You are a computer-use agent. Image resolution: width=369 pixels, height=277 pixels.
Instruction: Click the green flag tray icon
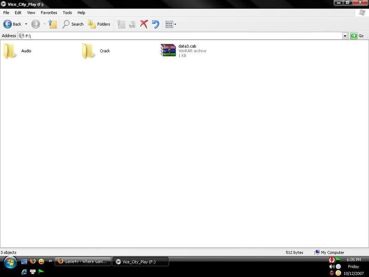[x=338, y=259]
